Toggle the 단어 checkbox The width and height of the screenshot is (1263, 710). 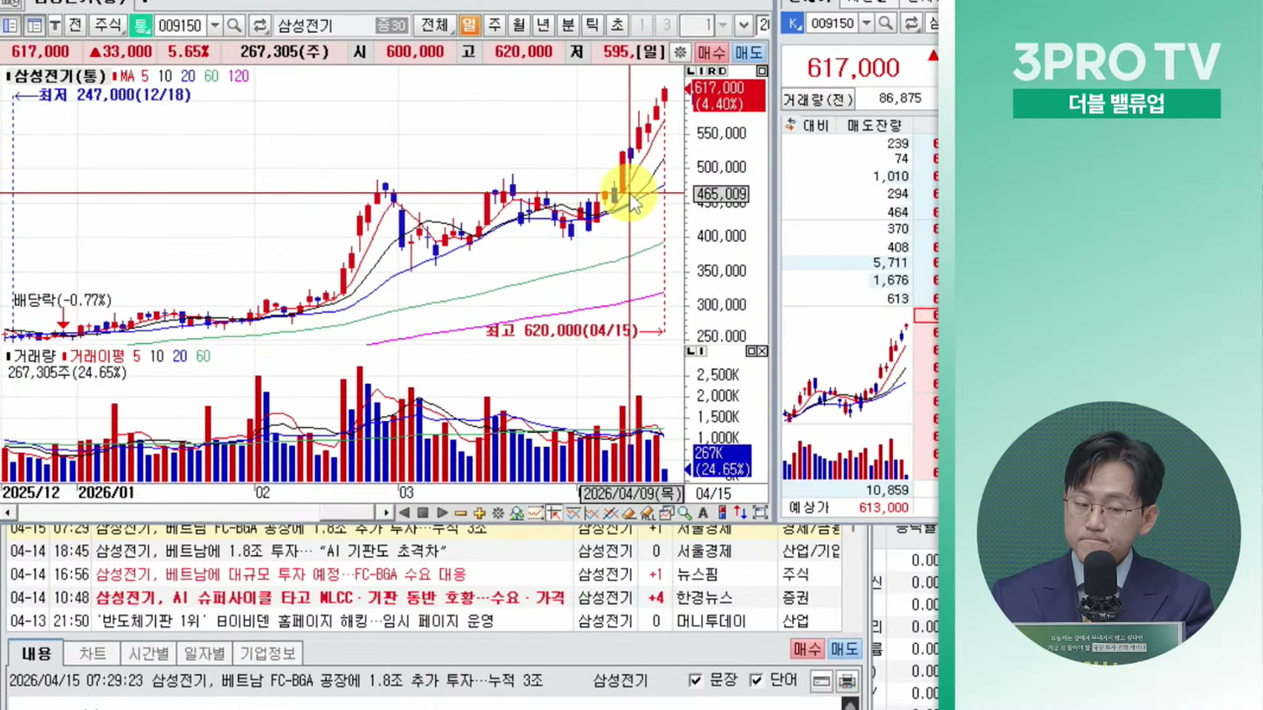pos(756,680)
